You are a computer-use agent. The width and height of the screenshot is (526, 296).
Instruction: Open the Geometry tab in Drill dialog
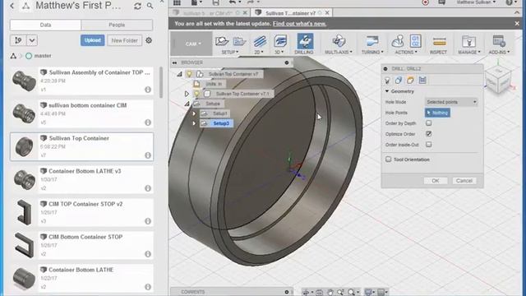coord(398,81)
